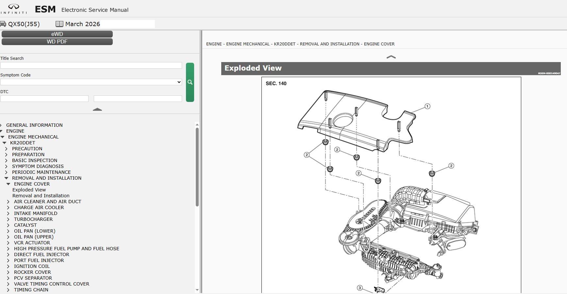This screenshot has width=567, height=294.
Task: Click the tree panel scrollbar thumb
Action: (x=197, y=167)
